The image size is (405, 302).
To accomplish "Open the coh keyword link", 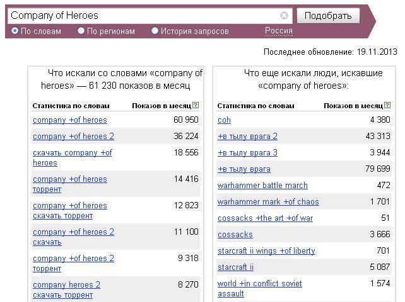I will click(224, 120).
